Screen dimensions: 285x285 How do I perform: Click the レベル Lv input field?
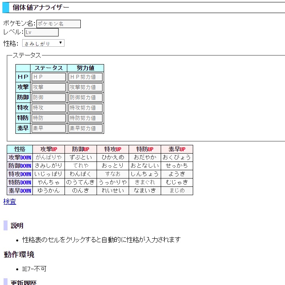(42, 32)
